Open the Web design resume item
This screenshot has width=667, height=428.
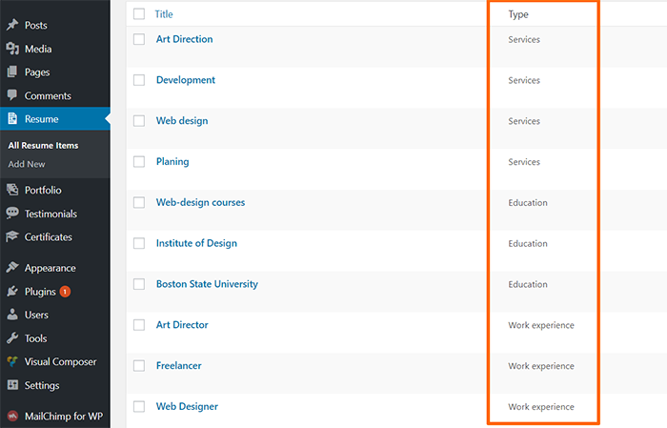pos(182,121)
